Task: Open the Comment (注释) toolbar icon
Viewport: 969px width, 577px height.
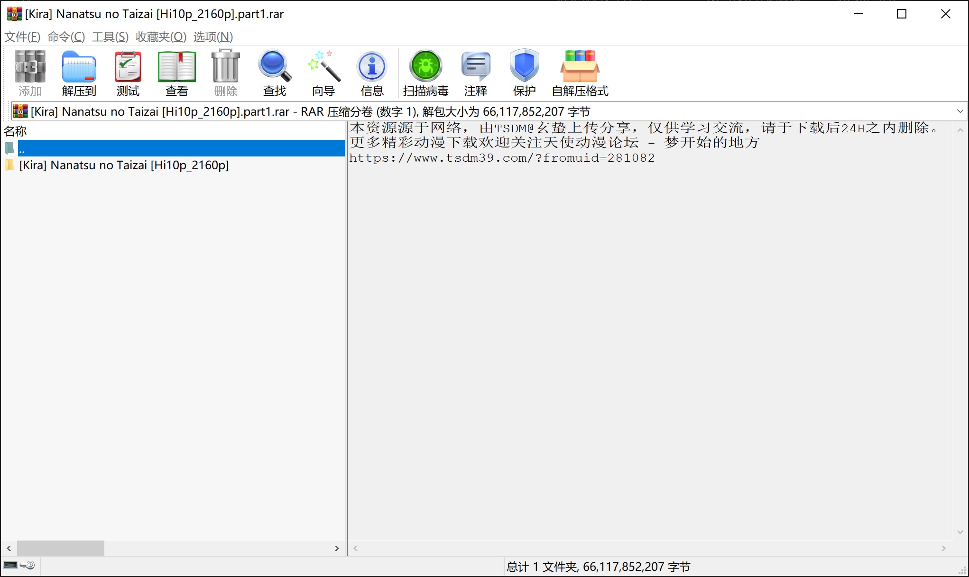Action: click(x=475, y=72)
